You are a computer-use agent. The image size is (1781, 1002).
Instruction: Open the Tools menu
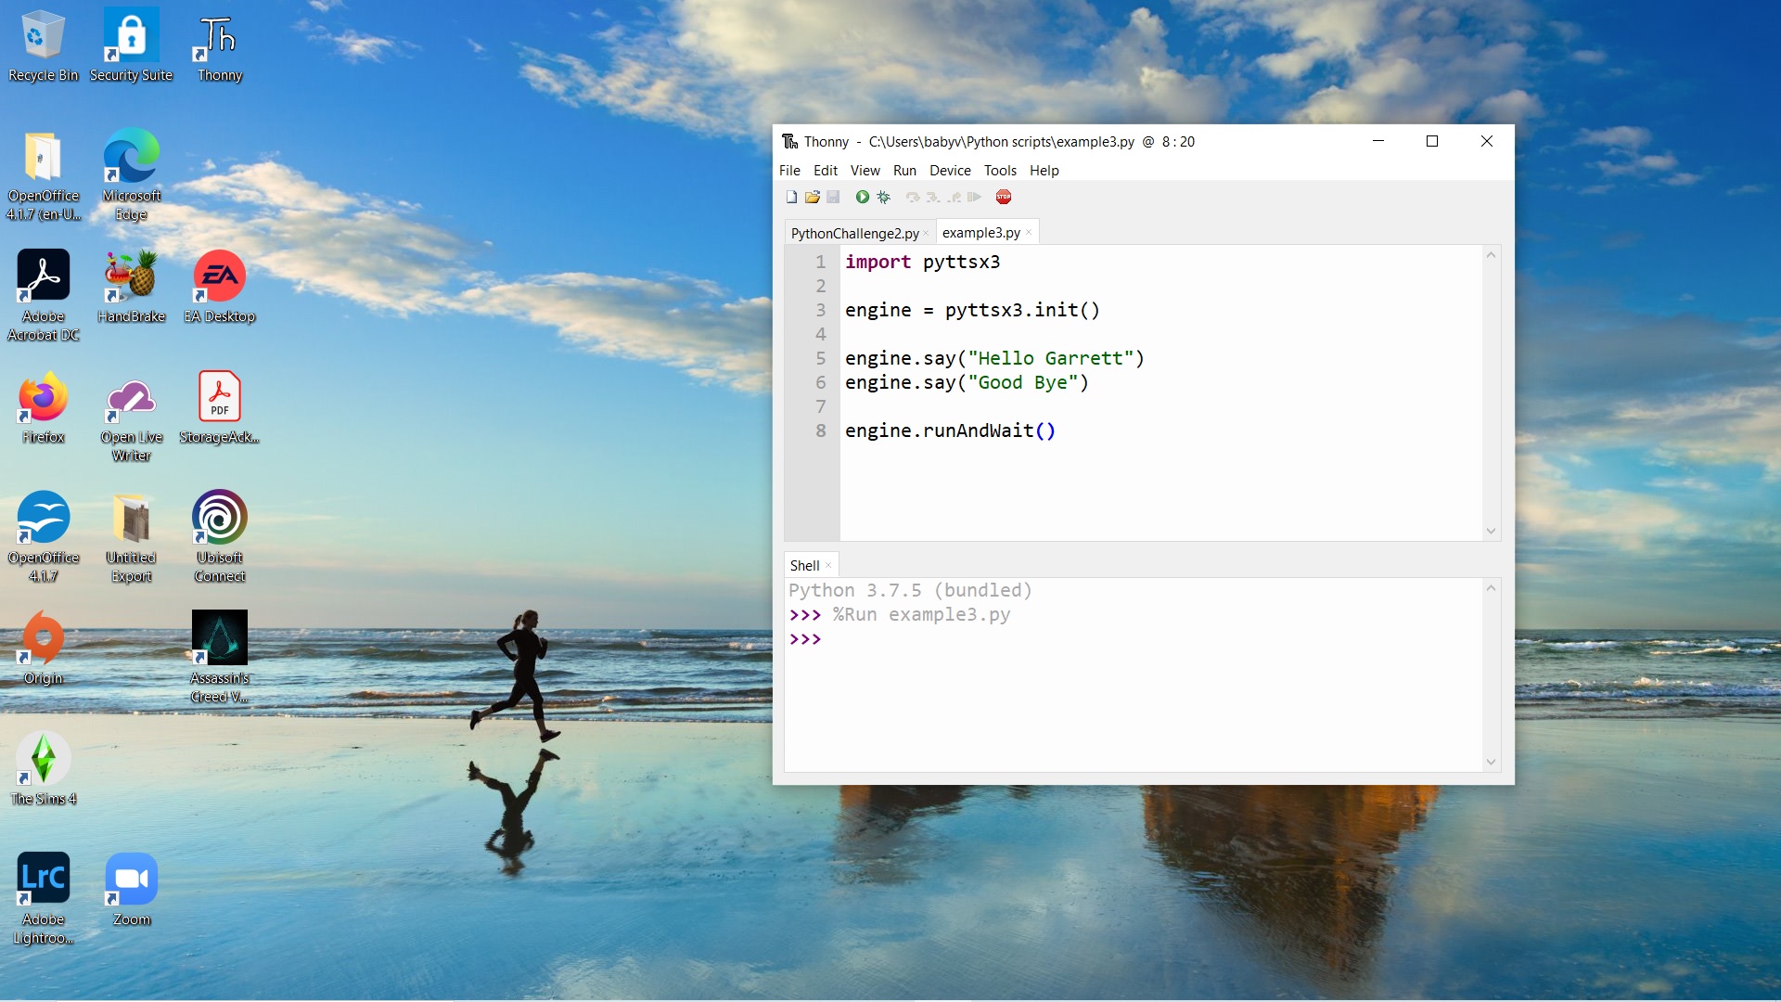tap(999, 171)
